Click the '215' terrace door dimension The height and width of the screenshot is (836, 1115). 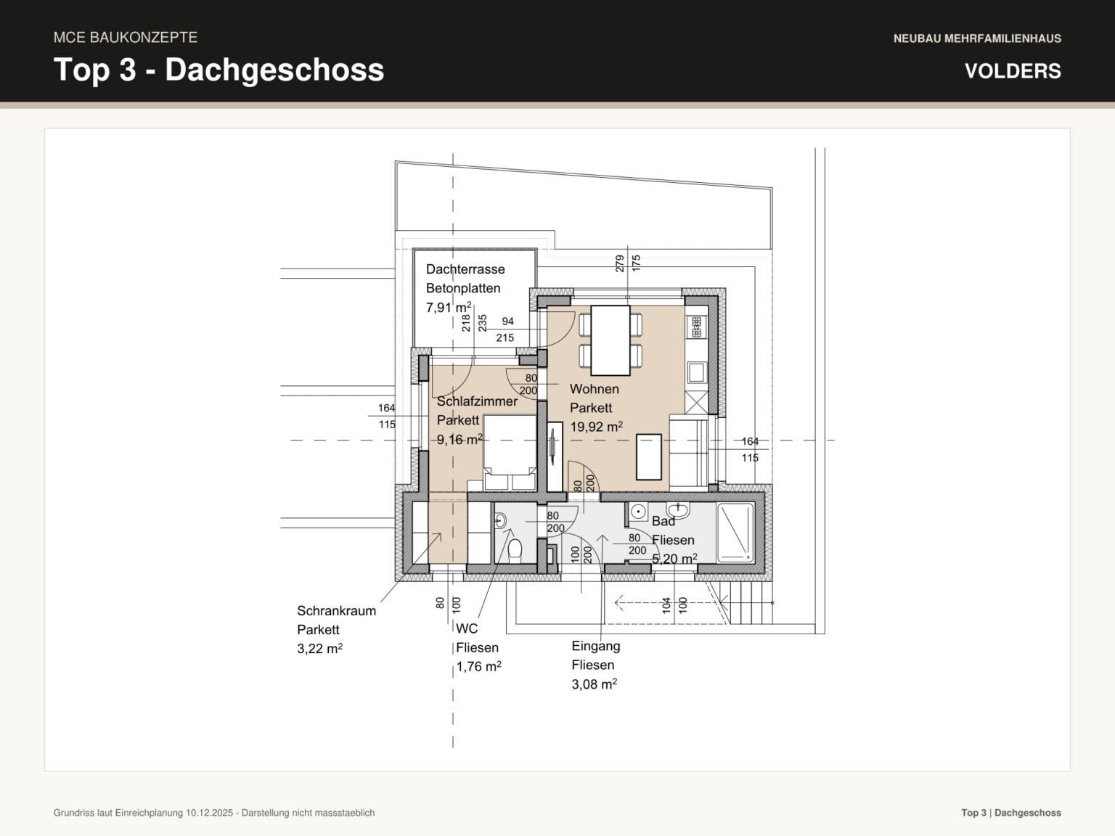tap(505, 337)
